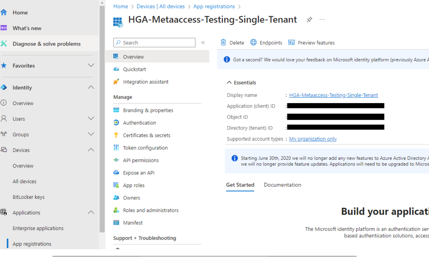Image resolution: width=429 pixels, height=257 pixels.
Task: Click the Endpoints globe icon
Action: pyautogui.click(x=253, y=42)
